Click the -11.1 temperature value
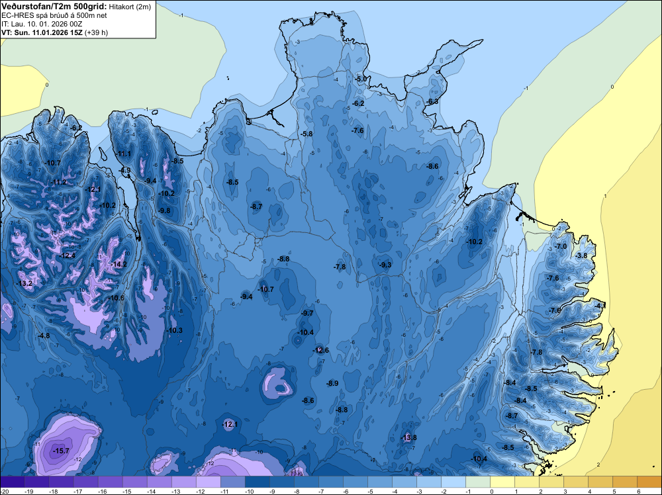Image resolution: width=662 pixels, height=495 pixels. tap(123, 154)
